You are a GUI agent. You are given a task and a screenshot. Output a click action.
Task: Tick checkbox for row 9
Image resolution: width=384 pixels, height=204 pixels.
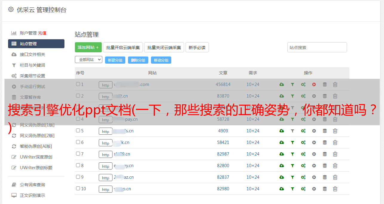pyautogui.click(x=78, y=177)
